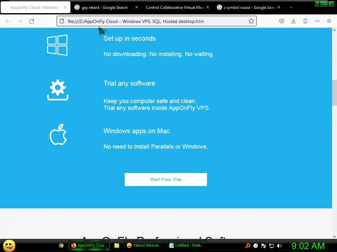
Task: Open Yahoo! Messenger from the taskbar
Action: point(144,245)
